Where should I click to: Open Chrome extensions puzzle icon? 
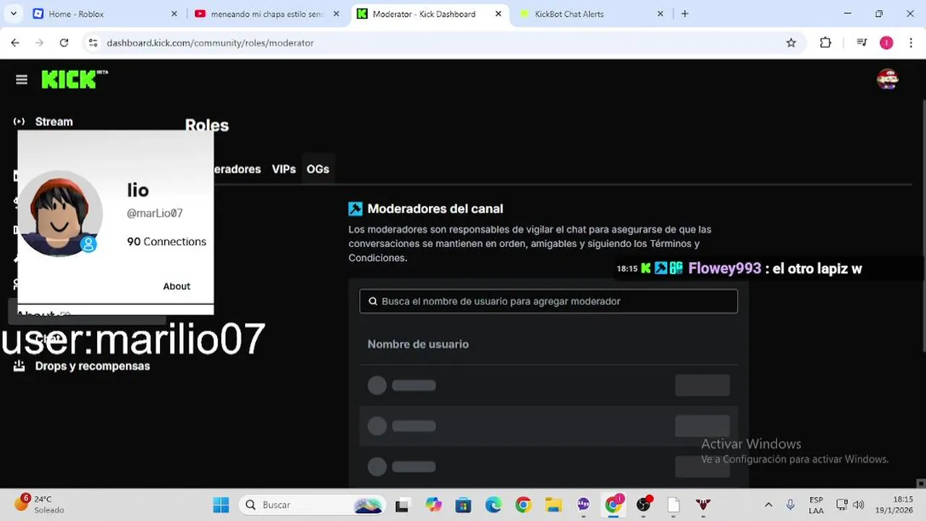[x=825, y=43]
